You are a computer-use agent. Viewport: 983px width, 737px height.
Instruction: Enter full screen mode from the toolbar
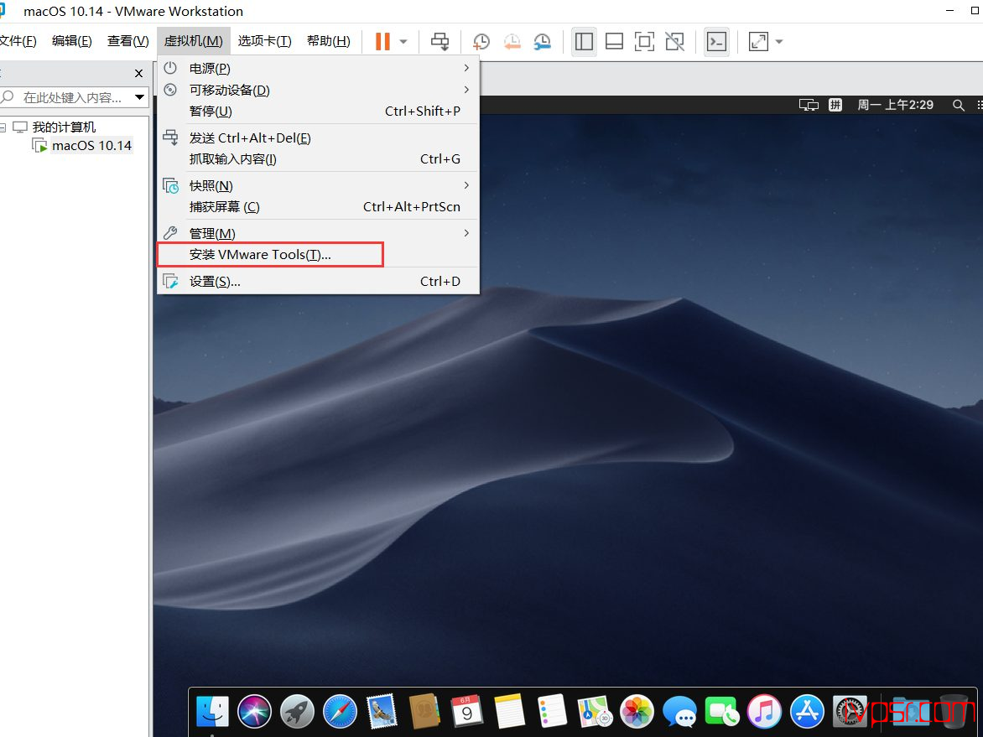point(644,41)
